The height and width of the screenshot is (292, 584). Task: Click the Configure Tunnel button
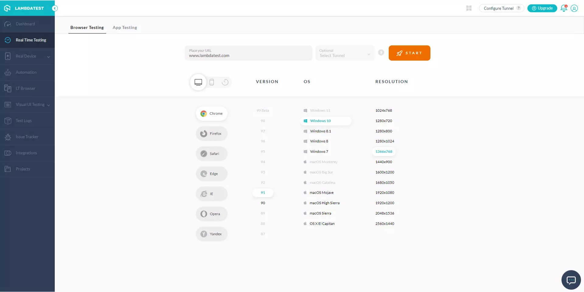(499, 8)
